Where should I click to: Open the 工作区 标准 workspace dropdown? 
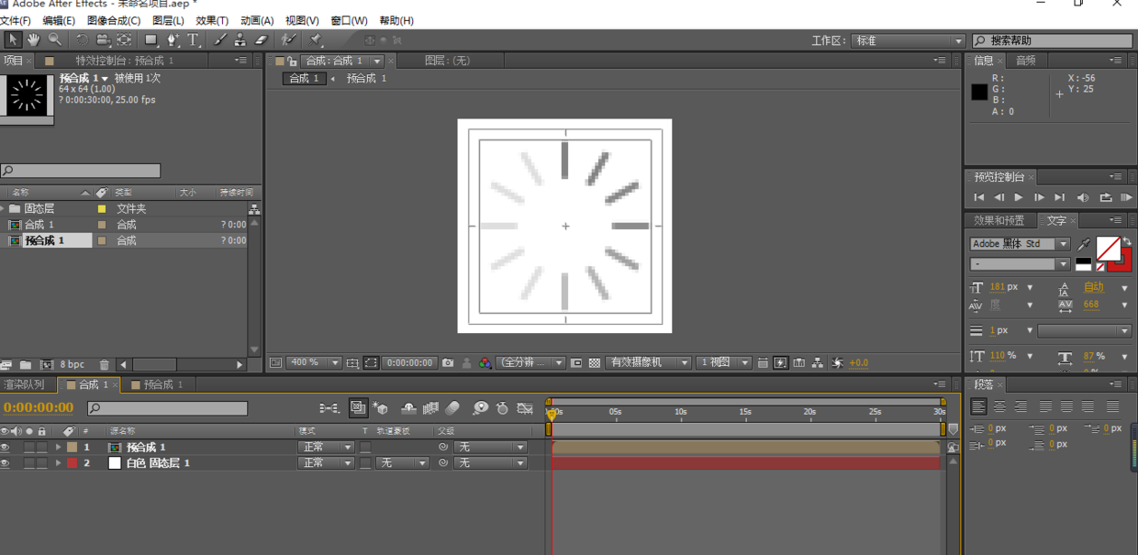[908, 41]
